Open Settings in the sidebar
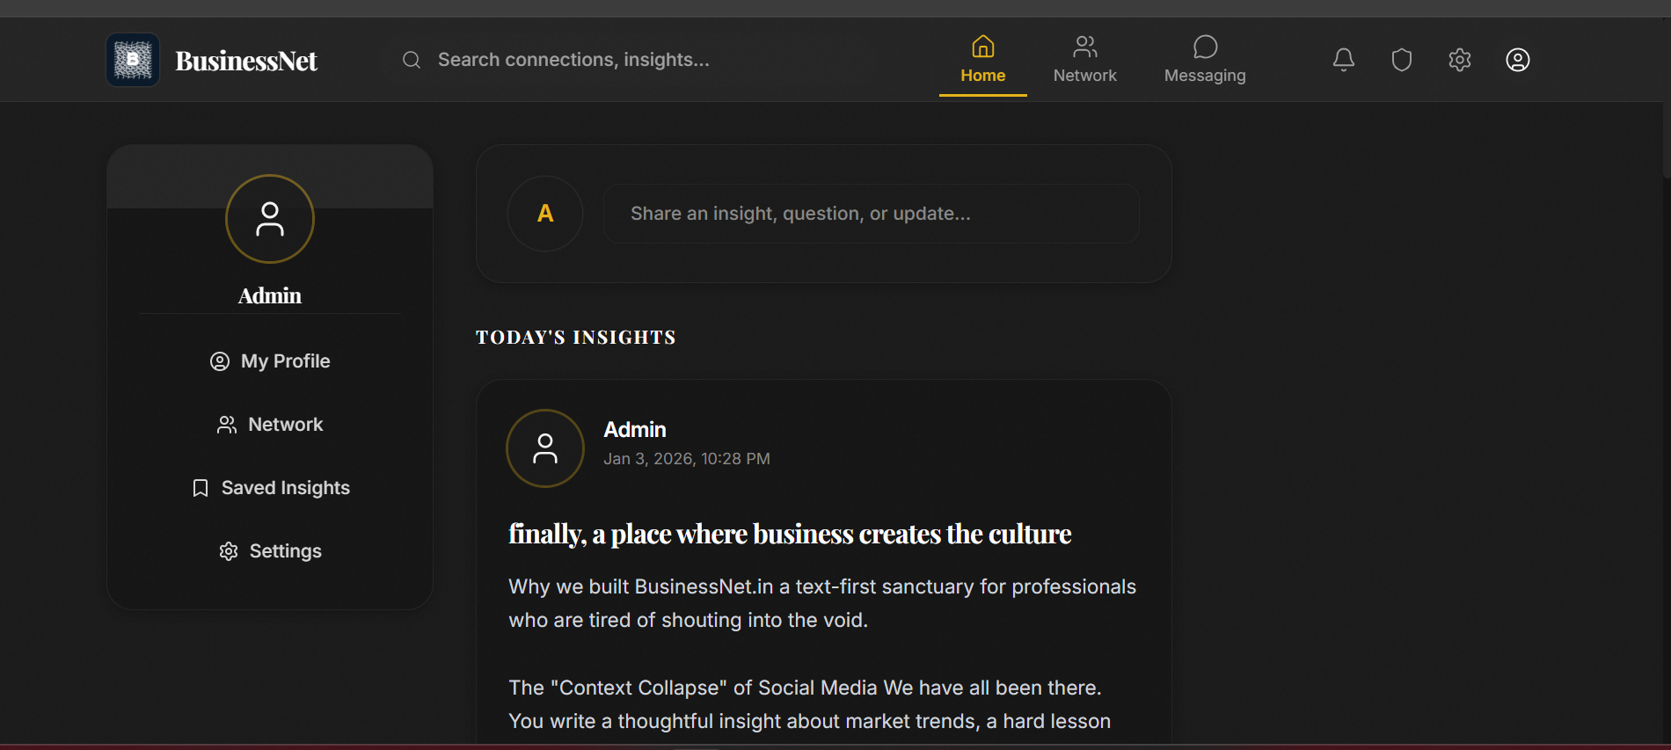 [x=270, y=551]
